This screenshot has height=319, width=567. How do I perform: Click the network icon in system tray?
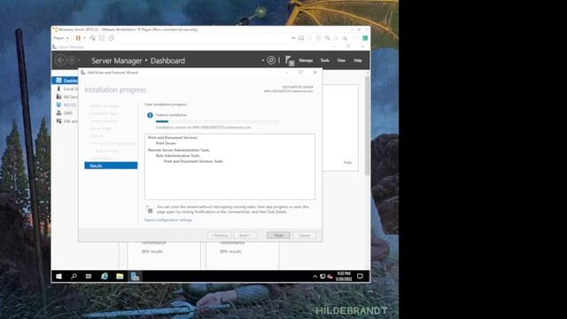pyautogui.click(x=322, y=276)
